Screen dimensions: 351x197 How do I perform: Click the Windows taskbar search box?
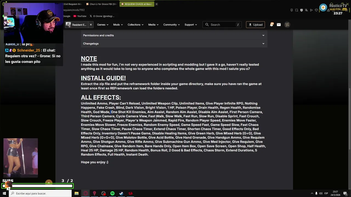pos(40,193)
